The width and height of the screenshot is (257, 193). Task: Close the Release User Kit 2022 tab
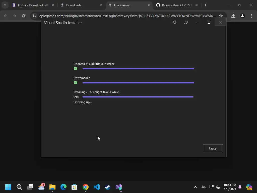pos(196,5)
